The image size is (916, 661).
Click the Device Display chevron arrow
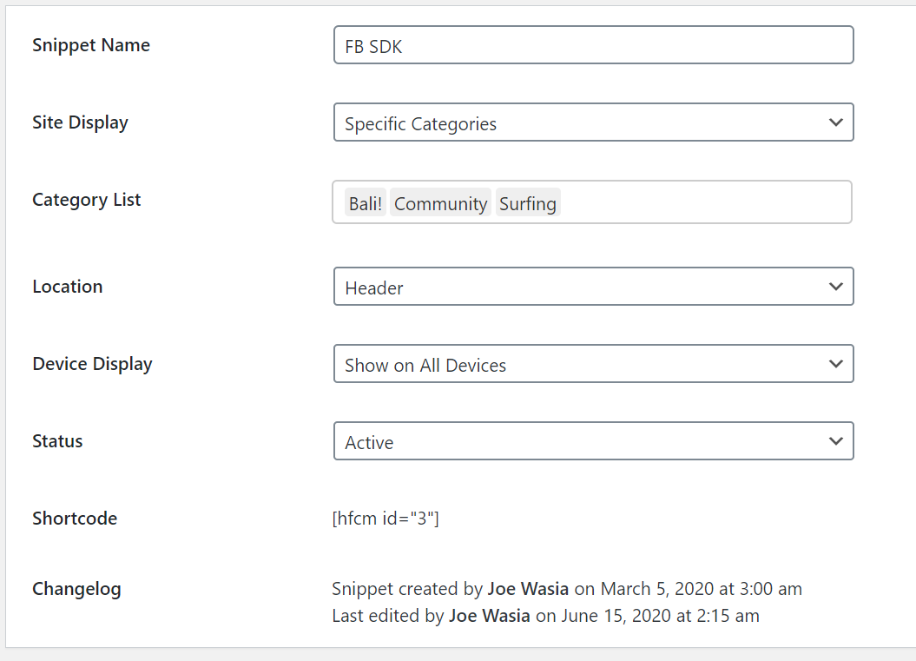click(x=836, y=364)
